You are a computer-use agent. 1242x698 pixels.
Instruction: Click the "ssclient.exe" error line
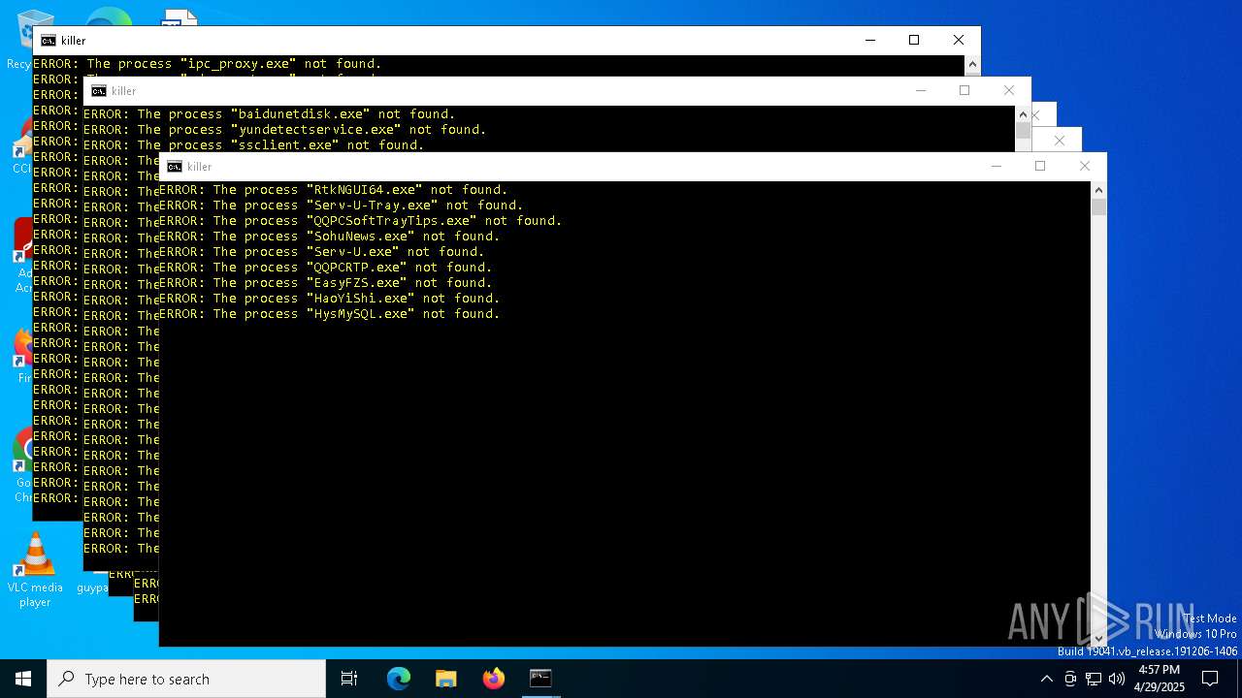click(x=254, y=145)
